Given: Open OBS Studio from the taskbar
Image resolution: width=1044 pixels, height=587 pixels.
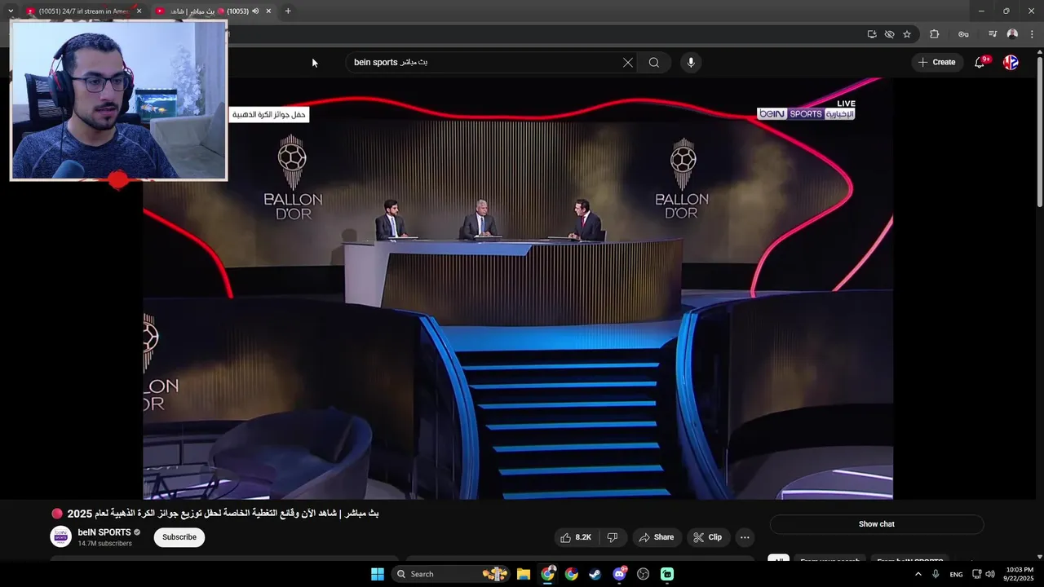Looking at the screenshot, I should 644,574.
